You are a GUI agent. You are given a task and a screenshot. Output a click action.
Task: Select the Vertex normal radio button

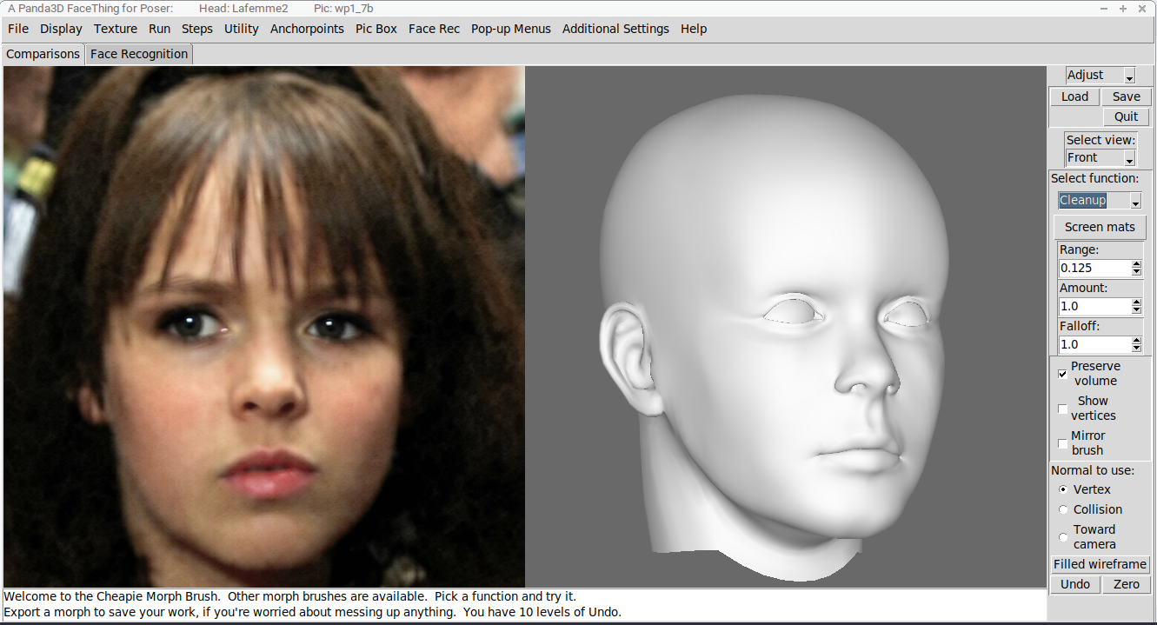pyautogui.click(x=1063, y=489)
